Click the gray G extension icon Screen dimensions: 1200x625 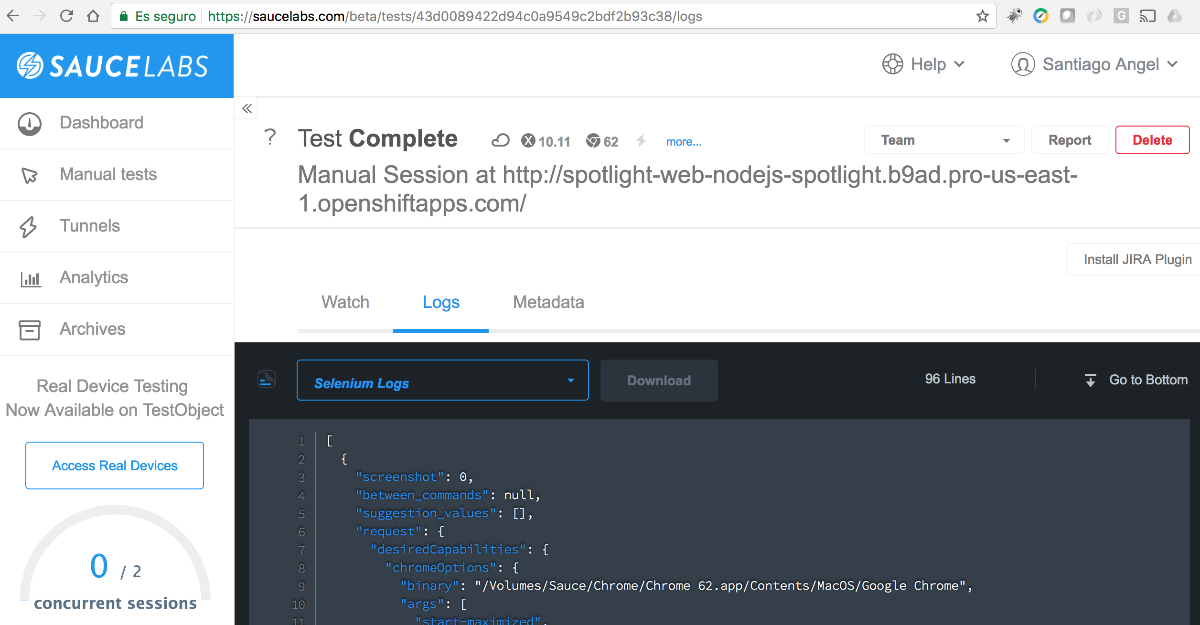coord(1121,16)
